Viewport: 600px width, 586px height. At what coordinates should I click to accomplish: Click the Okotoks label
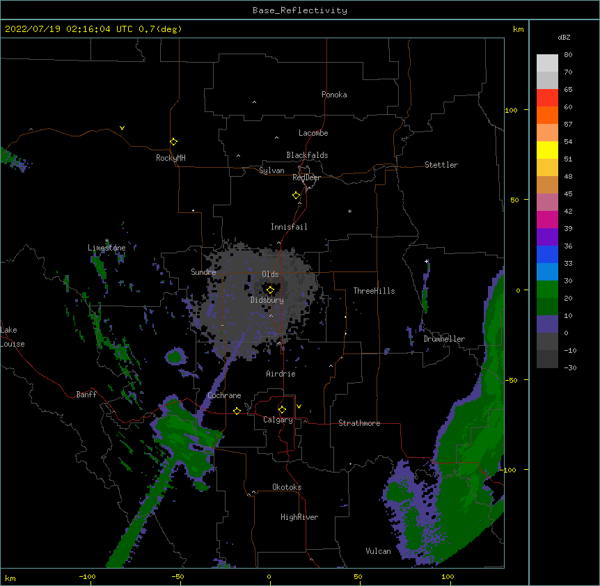287,487
